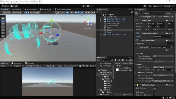
Task: Open the services settings gear icon
Action: [16, 6]
